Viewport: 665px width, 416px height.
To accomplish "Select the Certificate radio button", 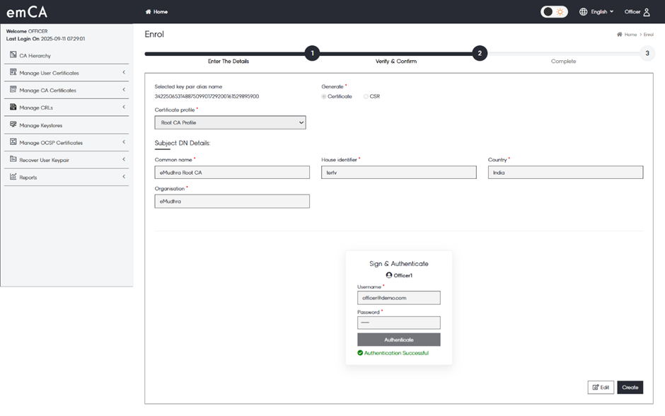I will [x=324, y=96].
